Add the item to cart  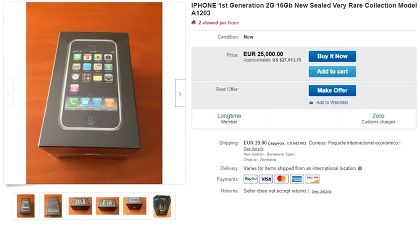coord(332,72)
